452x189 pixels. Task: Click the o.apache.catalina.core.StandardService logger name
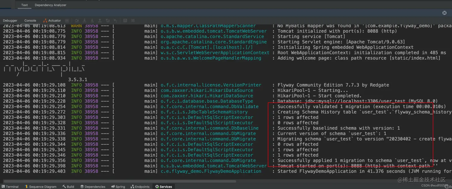point(212,37)
